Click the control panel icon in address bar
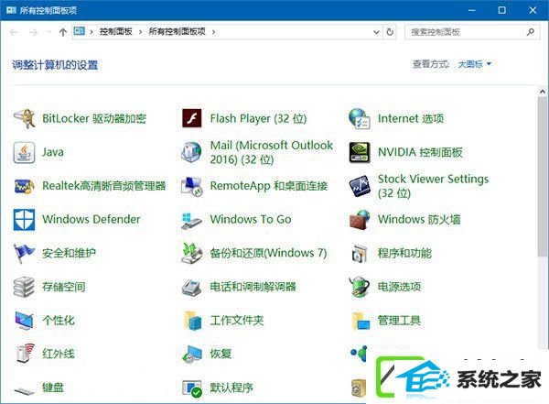Viewport: 549px width, 404px height. coord(79,31)
